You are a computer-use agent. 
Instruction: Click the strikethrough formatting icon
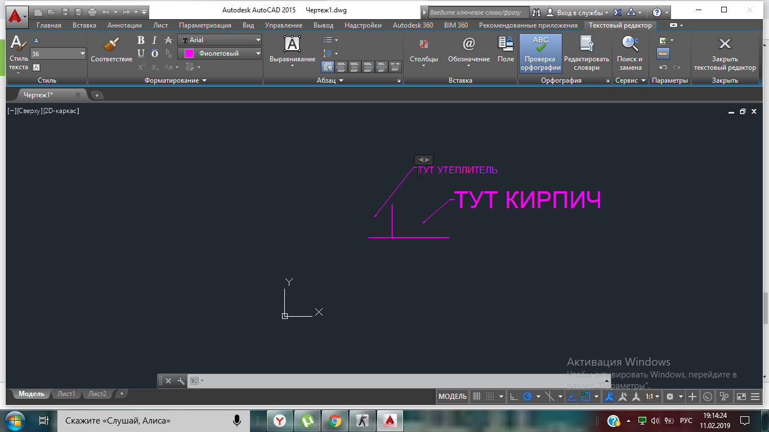click(168, 40)
